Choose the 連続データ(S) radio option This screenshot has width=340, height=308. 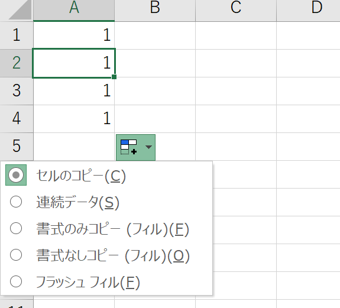(x=16, y=202)
